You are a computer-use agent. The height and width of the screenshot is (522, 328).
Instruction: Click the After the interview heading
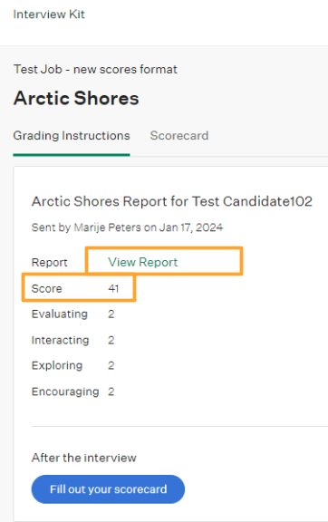(x=84, y=458)
